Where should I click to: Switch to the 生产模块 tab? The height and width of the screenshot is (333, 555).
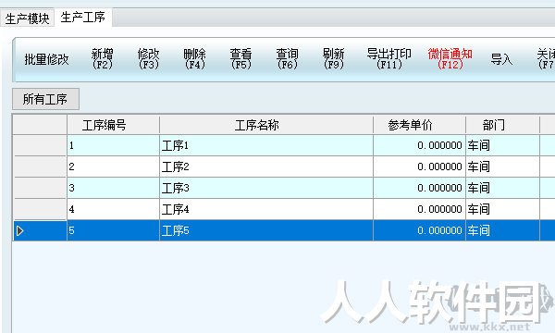27,18
